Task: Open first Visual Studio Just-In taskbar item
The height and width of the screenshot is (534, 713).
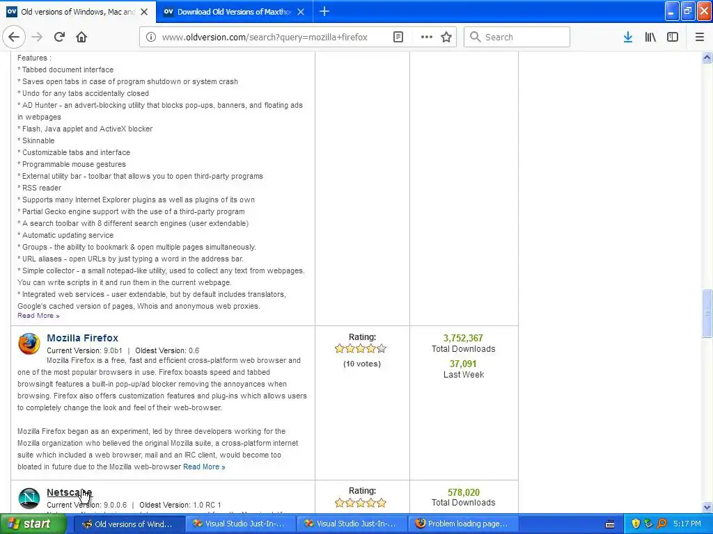Action: click(x=240, y=524)
